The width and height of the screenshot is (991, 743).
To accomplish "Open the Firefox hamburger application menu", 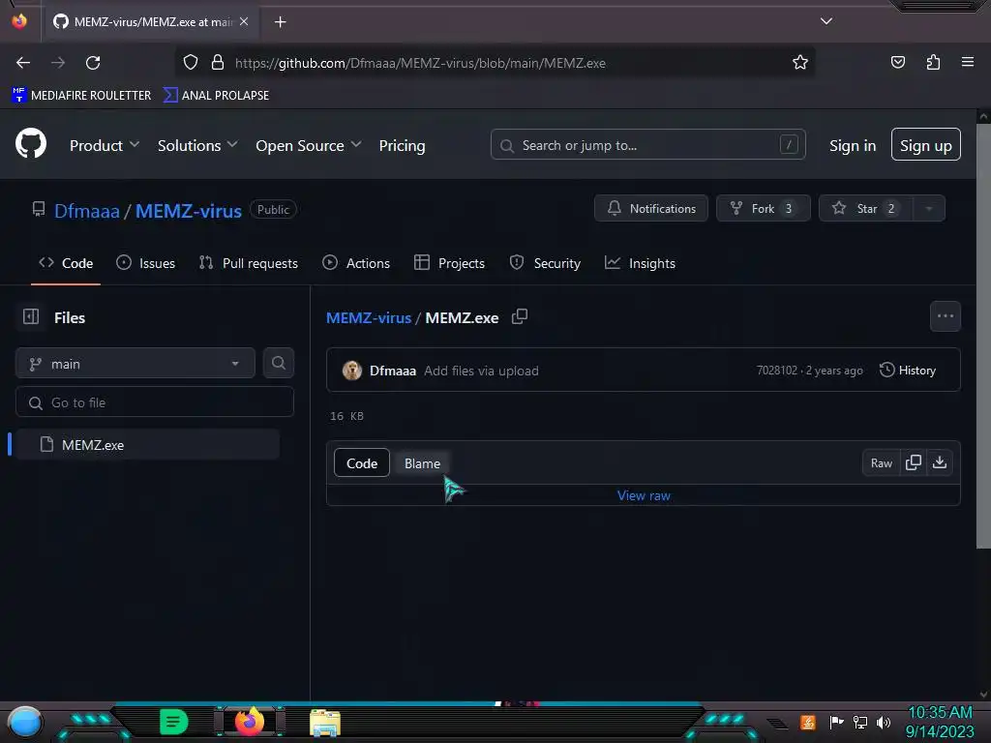I will pyautogui.click(x=968, y=62).
